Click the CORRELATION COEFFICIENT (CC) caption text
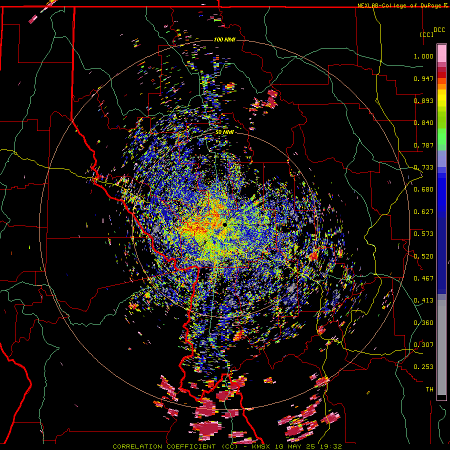Image resolution: width=450 pixels, height=450 pixels. point(175,446)
